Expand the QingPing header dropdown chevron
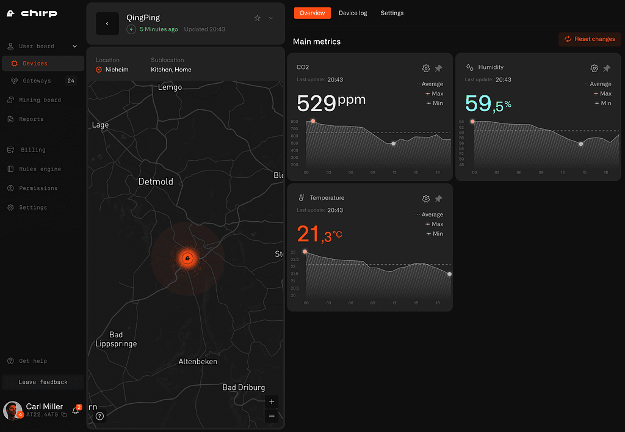 pos(271,18)
